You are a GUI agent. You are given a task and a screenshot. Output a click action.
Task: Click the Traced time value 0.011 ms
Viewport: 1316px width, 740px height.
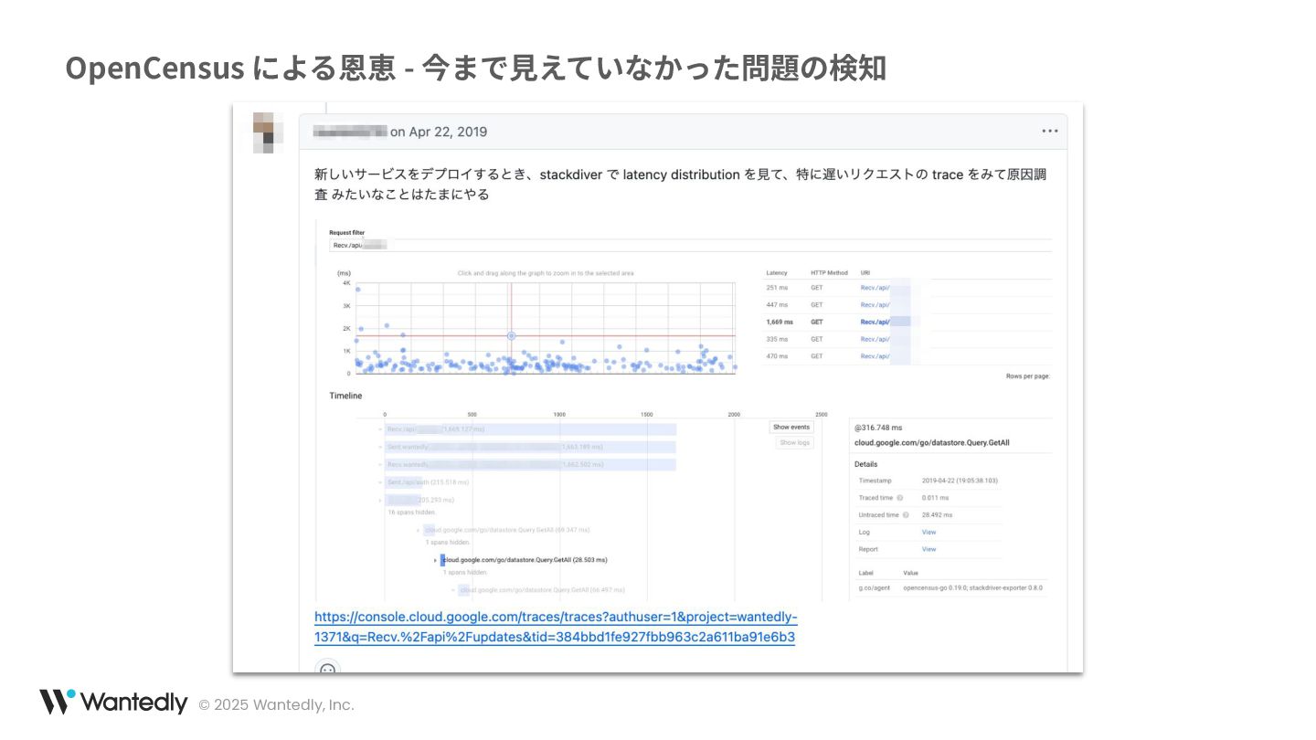pos(935,498)
